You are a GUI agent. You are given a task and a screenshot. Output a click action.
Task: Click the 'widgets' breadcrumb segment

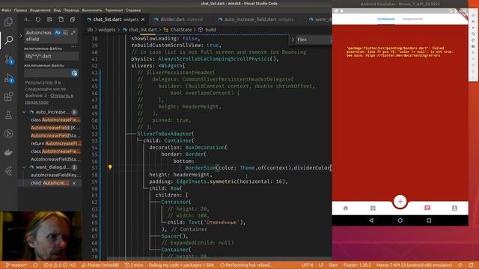[x=106, y=30]
